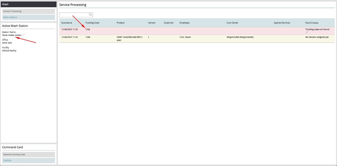Screen dimensions: 337x166
Task: Click pencil icon under Tracking code not found
Action: click(x=307, y=32)
